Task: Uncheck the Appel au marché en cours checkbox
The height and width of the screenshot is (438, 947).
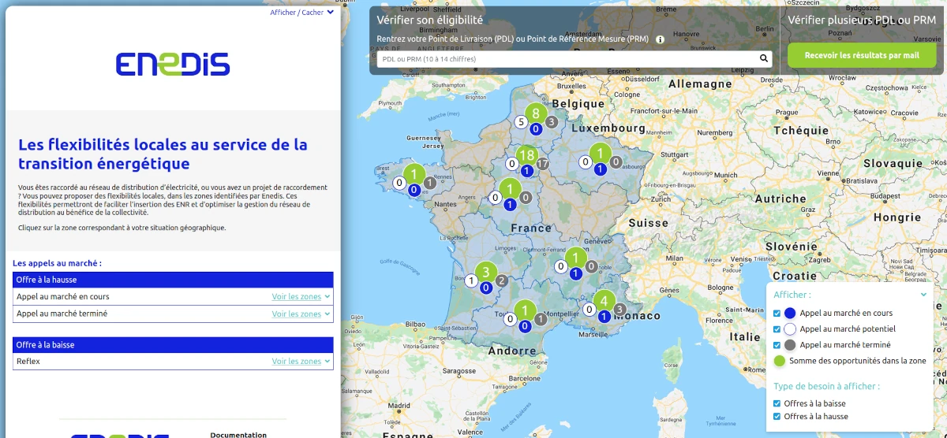Action: (x=777, y=314)
